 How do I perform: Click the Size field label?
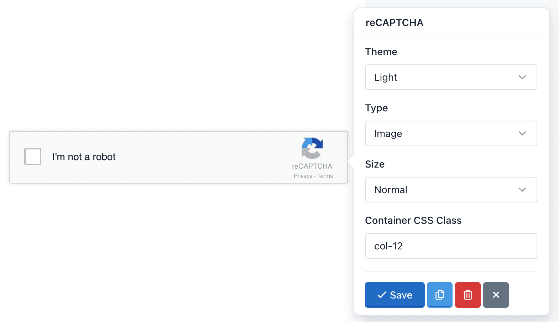click(375, 164)
